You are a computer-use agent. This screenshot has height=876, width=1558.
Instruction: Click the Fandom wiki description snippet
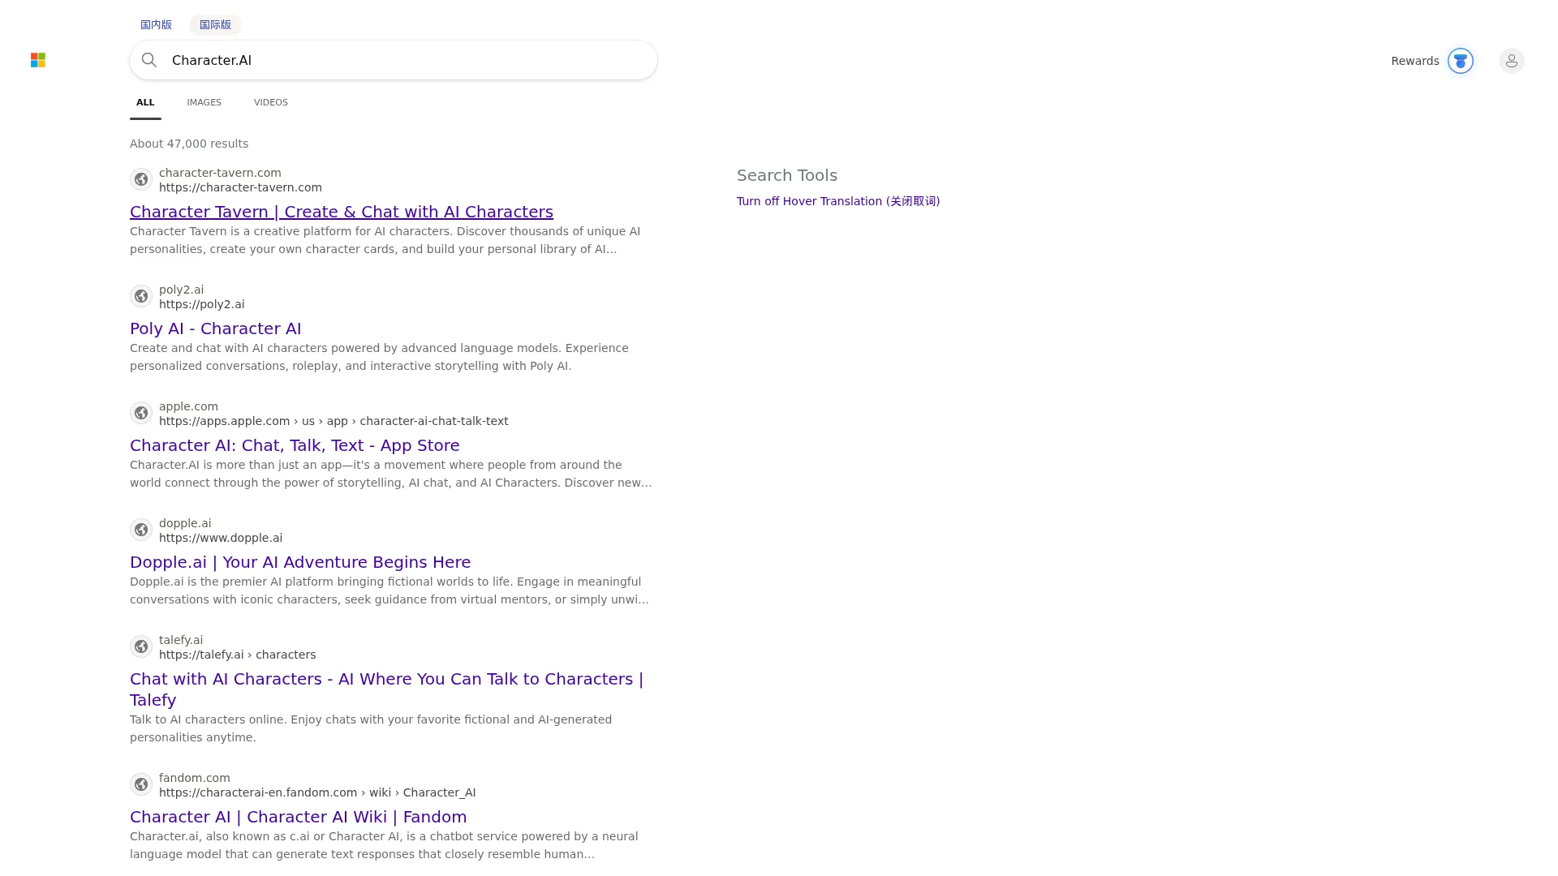(384, 845)
